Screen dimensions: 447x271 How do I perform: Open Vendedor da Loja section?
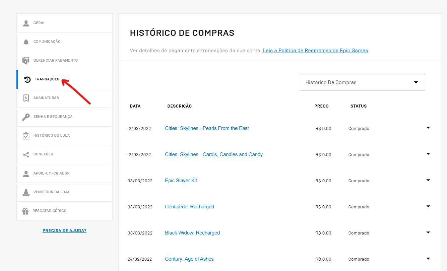pos(64,192)
